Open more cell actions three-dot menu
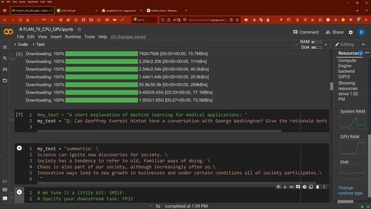Screen dimensions: 371x209 324,187
